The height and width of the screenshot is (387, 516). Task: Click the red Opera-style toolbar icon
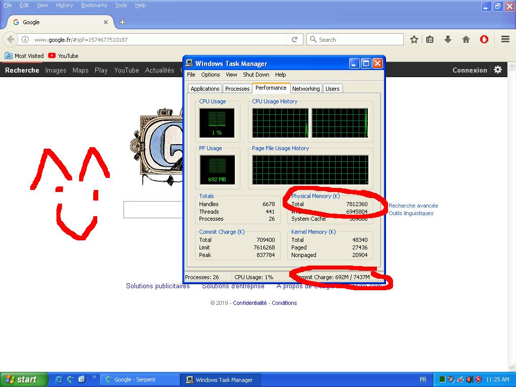click(x=484, y=39)
